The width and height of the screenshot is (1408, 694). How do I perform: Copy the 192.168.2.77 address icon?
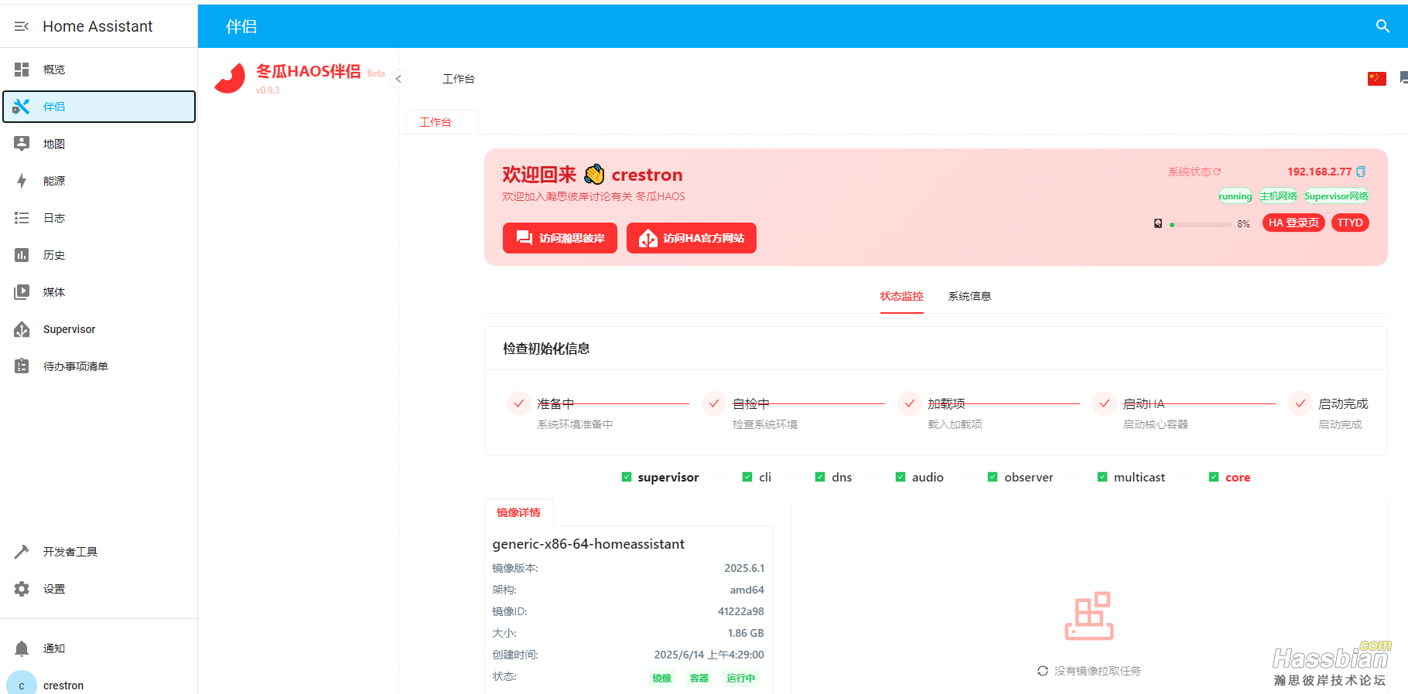[1361, 172]
